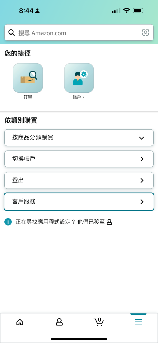The height and width of the screenshot is (343, 158).
Task: Tap the person icon after 他們已移至
Action: click(x=109, y=222)
